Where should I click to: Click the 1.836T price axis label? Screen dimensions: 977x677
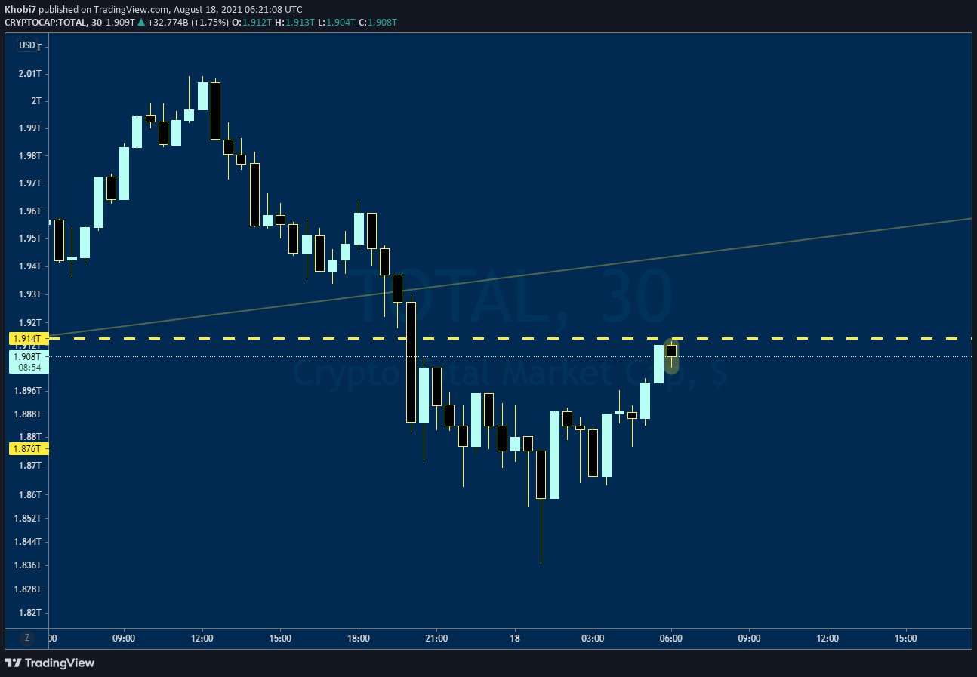click(x=29, y=565)
